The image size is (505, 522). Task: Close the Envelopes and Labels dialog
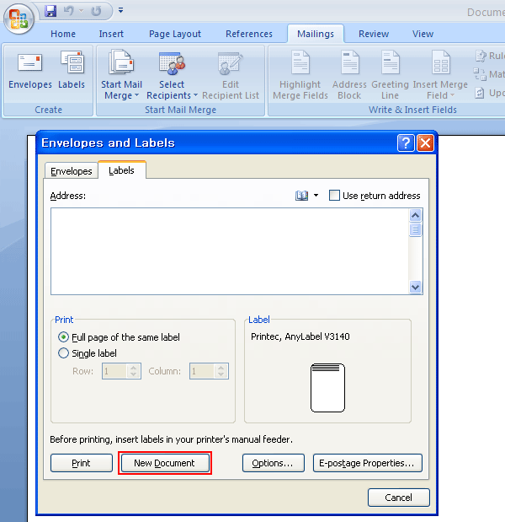click(x=425, y=143)
